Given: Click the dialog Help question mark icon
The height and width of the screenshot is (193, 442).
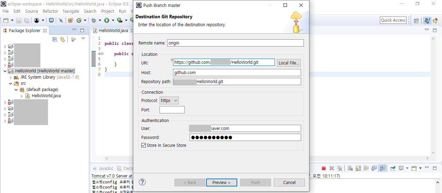Looking at the screenshot, I should point(142,182).
